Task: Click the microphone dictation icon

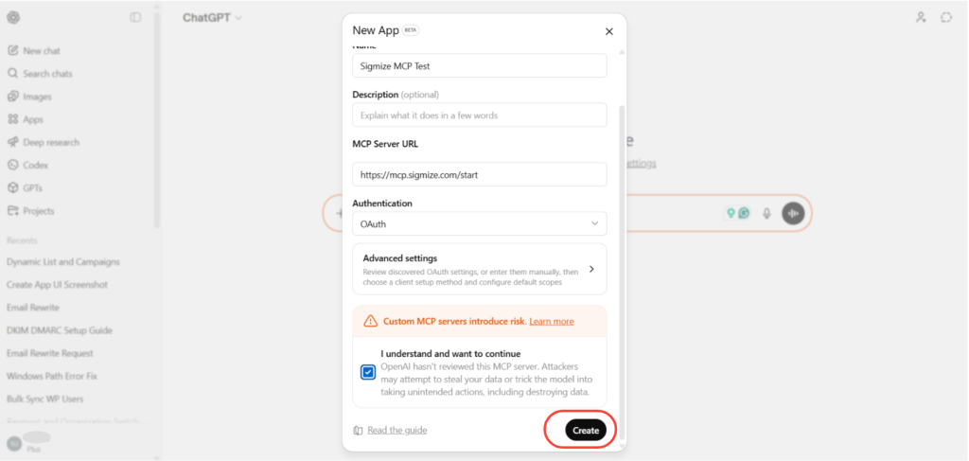Action: coord(766,213)
